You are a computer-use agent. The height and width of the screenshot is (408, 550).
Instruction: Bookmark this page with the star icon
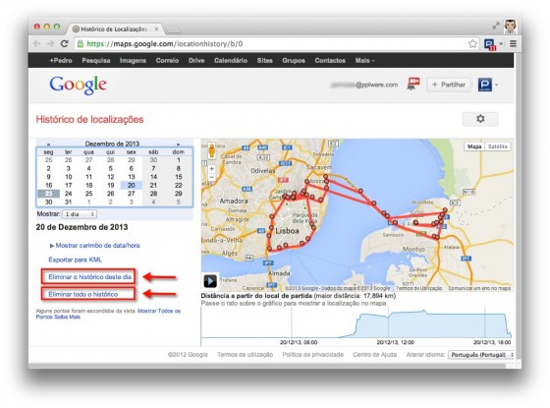pos(472,43)
